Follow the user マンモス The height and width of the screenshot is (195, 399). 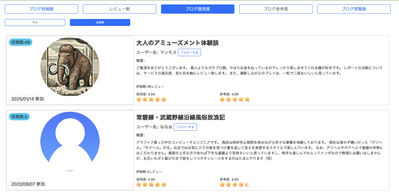point(189,52)
